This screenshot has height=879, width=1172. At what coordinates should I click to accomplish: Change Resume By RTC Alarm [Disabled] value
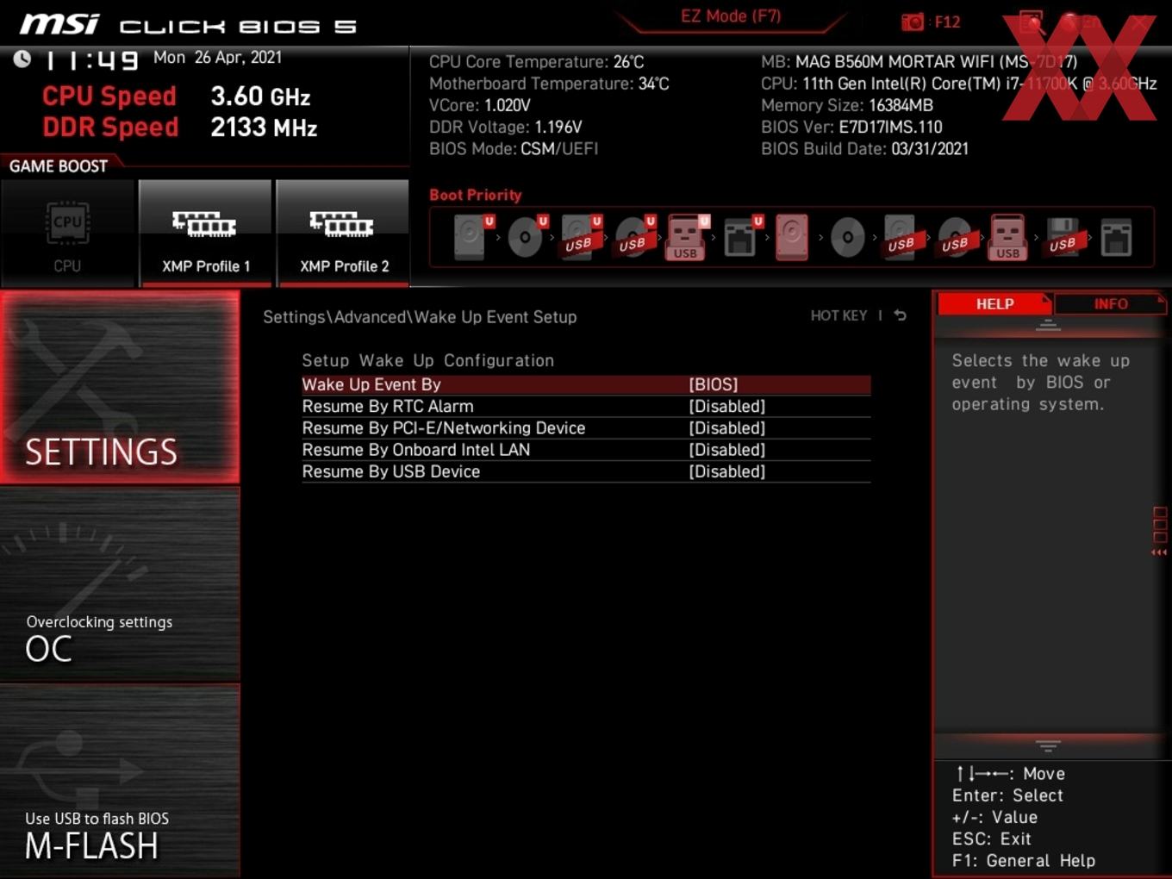click(x=727, y=406)
